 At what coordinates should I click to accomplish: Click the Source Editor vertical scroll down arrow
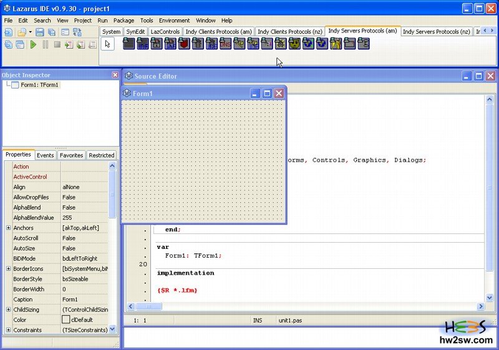pyautogui.click(x=490, y=298)
